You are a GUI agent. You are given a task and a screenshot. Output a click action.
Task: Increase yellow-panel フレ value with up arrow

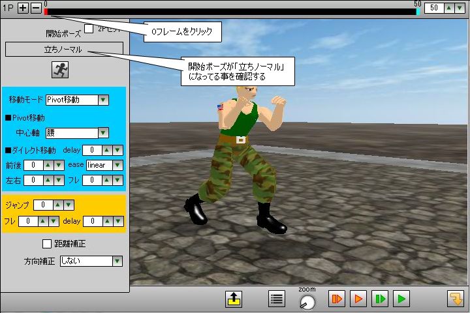coord(43,221)
